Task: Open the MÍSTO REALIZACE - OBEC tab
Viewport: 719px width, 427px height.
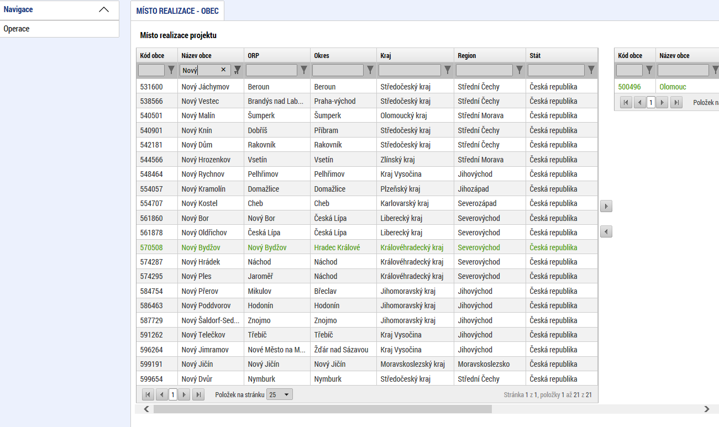Action: pyautogui.click(x=177, y=11)
